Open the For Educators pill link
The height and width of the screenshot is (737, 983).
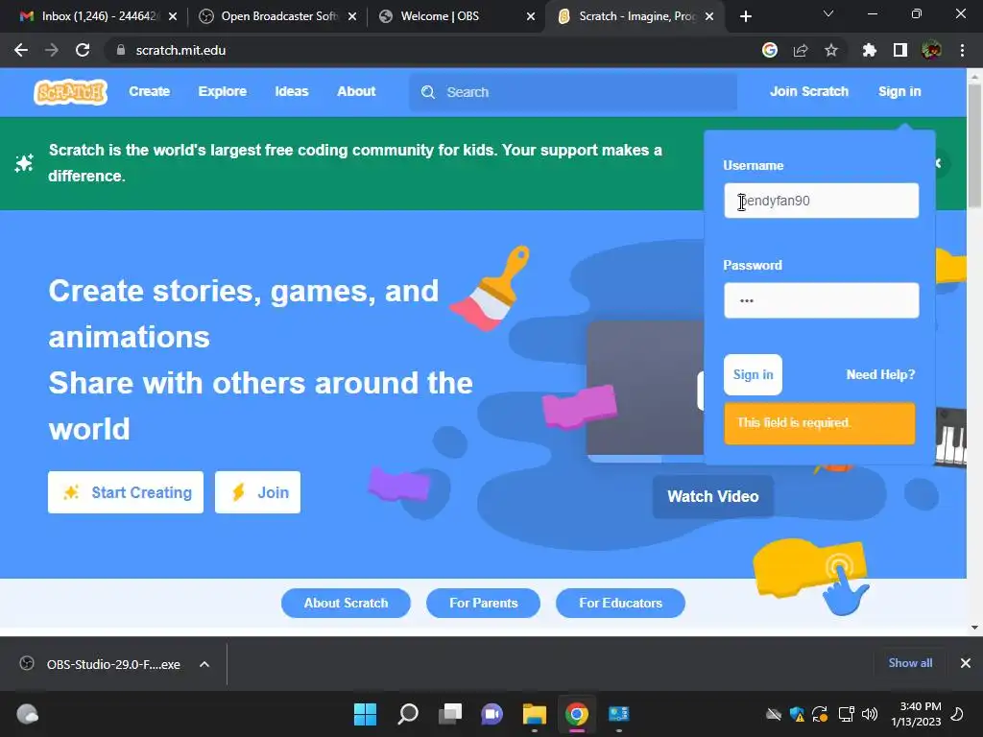[621, 603]
